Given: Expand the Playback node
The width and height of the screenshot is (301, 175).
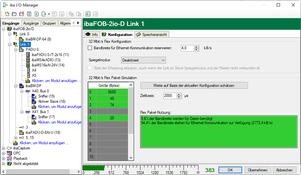Looking at the screenshot, I should coord(4,159).
